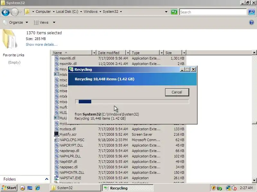
Task: Select System32 in the address path
Action: tap(110, 12)
